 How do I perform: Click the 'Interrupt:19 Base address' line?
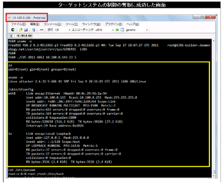coord(55,125)
